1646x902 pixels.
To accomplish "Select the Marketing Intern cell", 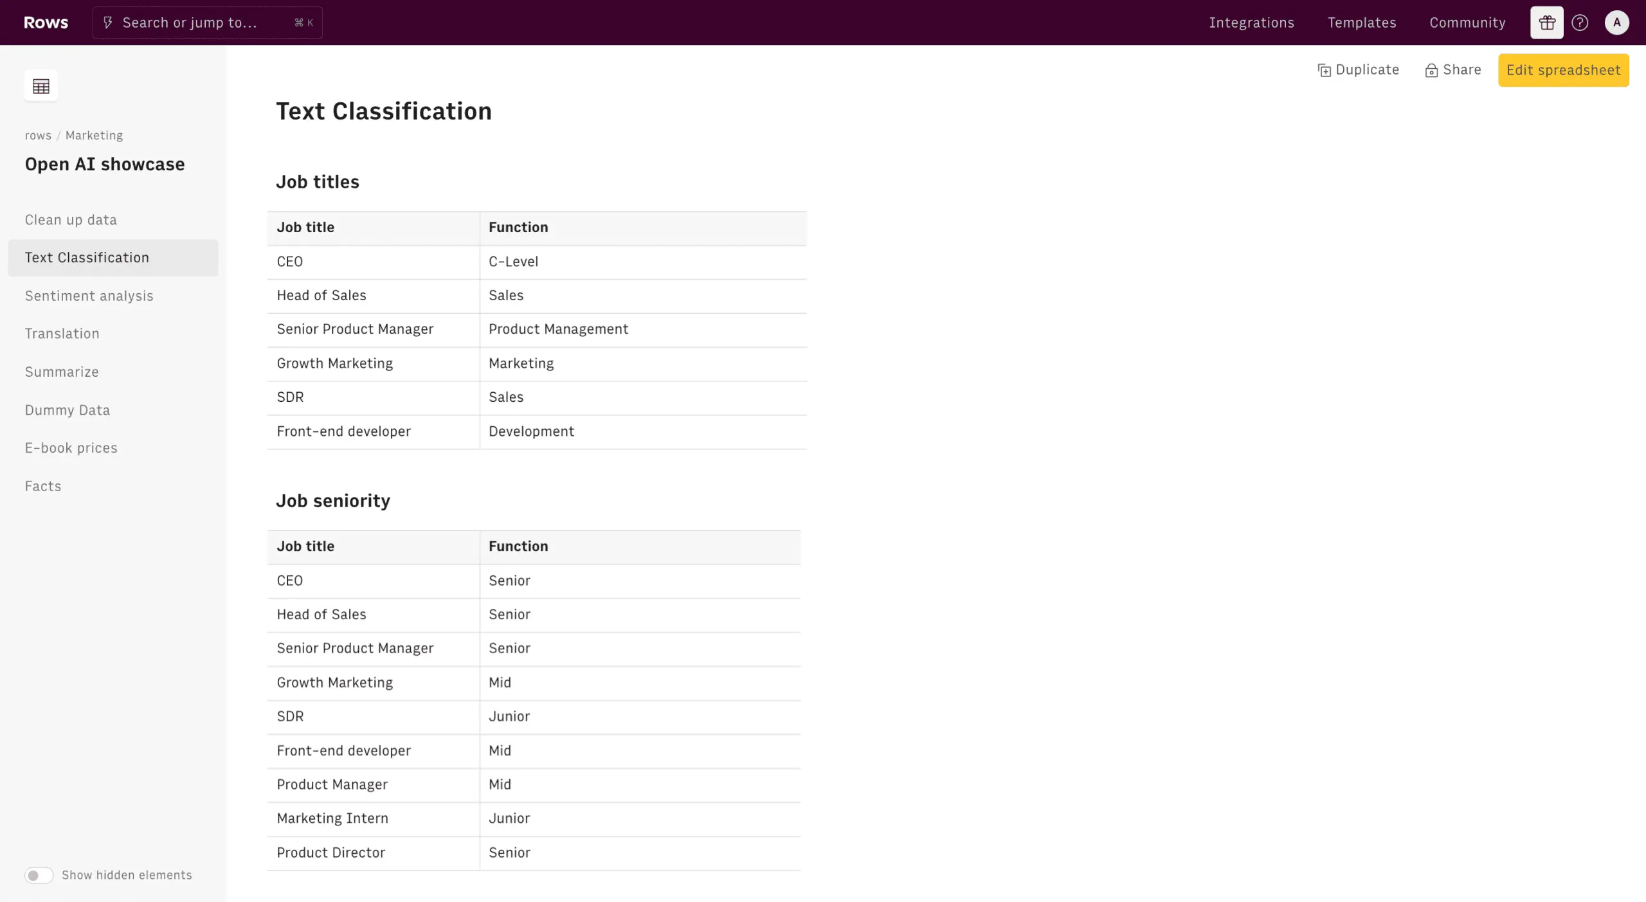I will click(x=374, y=818).
